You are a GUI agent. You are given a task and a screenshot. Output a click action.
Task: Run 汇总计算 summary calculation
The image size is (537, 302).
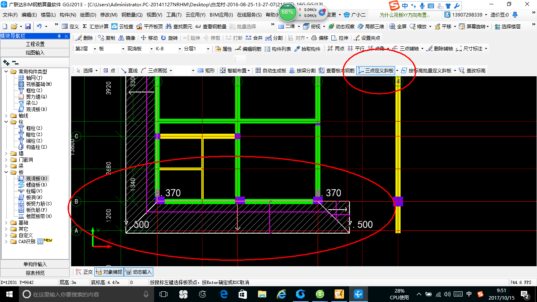click(95, 26)
